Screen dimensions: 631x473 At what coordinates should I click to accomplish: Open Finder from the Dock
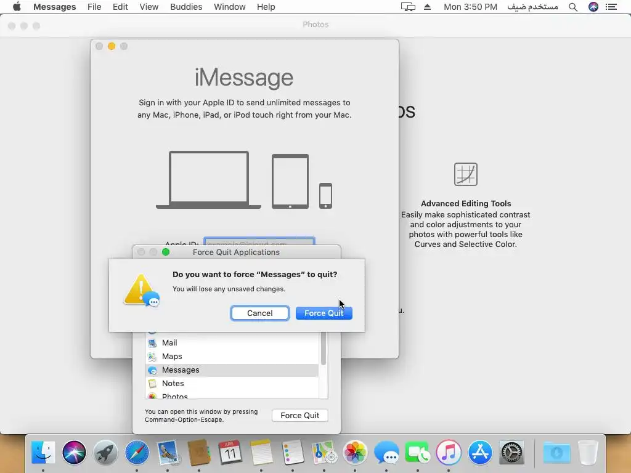pyautogui.click(x=43, y=452)
